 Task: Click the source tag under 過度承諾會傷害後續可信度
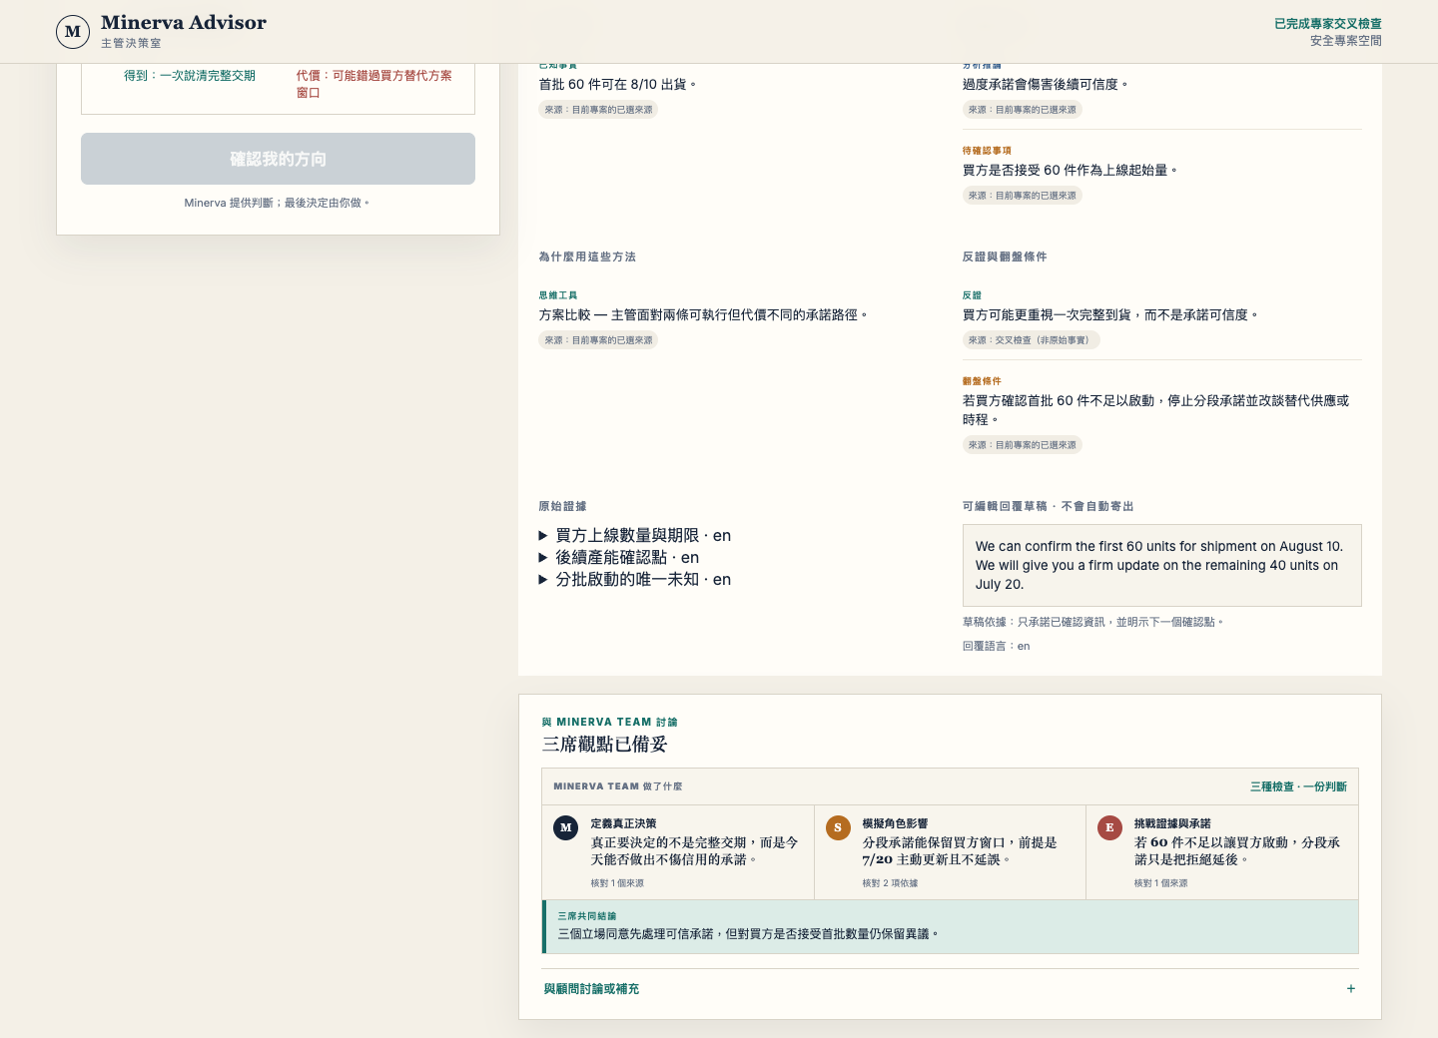(x=1022, y=110)
